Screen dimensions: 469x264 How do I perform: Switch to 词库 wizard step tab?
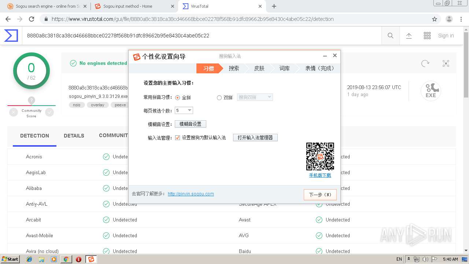point(284,69)
